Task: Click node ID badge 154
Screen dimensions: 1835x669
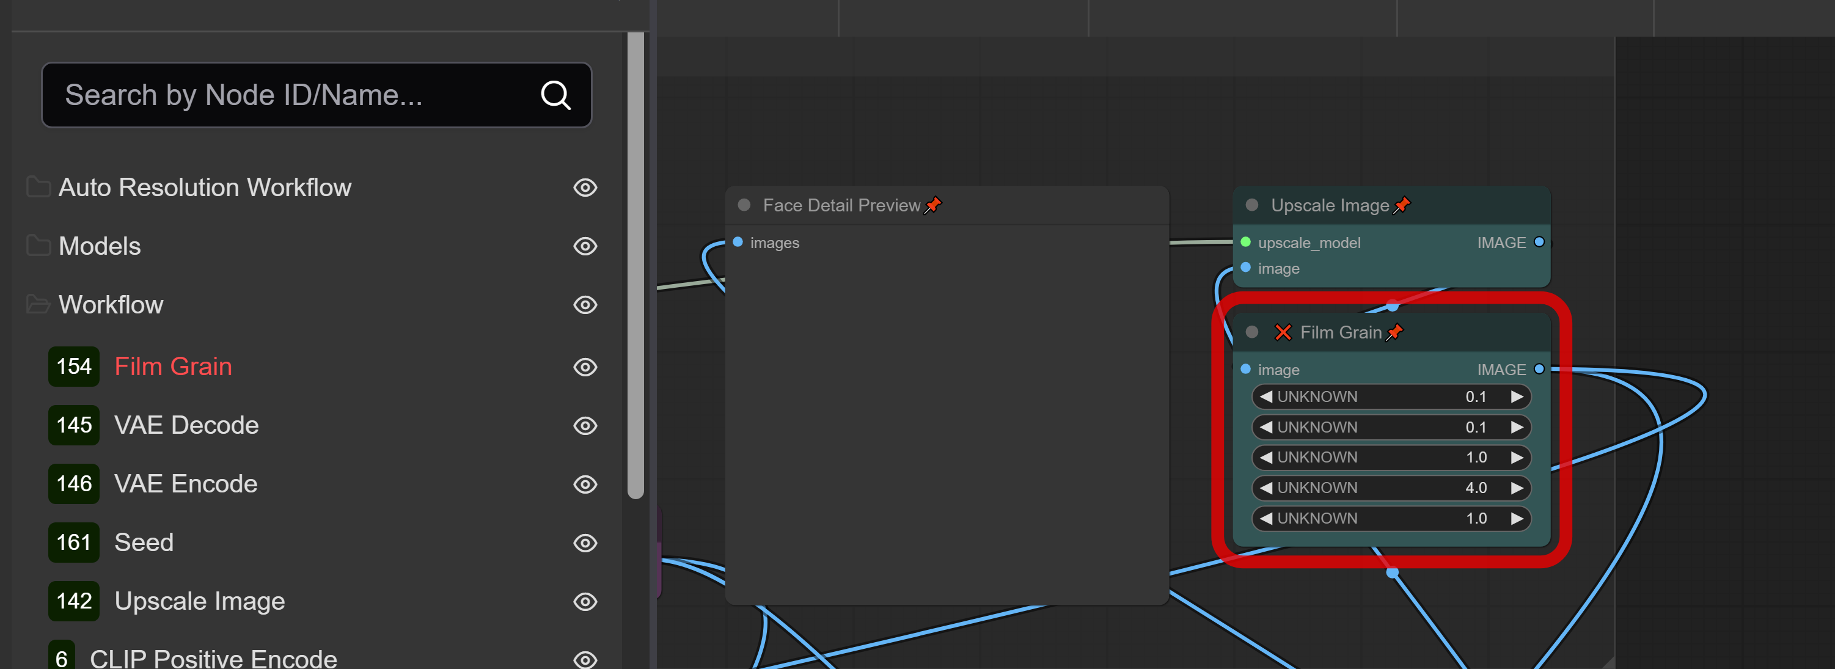Action: click(x=74, y=366)
